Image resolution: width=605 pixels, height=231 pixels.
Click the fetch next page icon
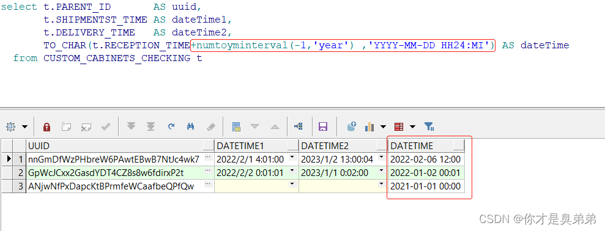pos(131,126)
